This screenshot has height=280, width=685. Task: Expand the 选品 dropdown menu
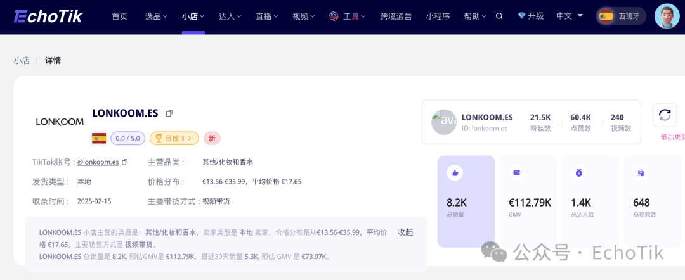(x=157, y=16)
